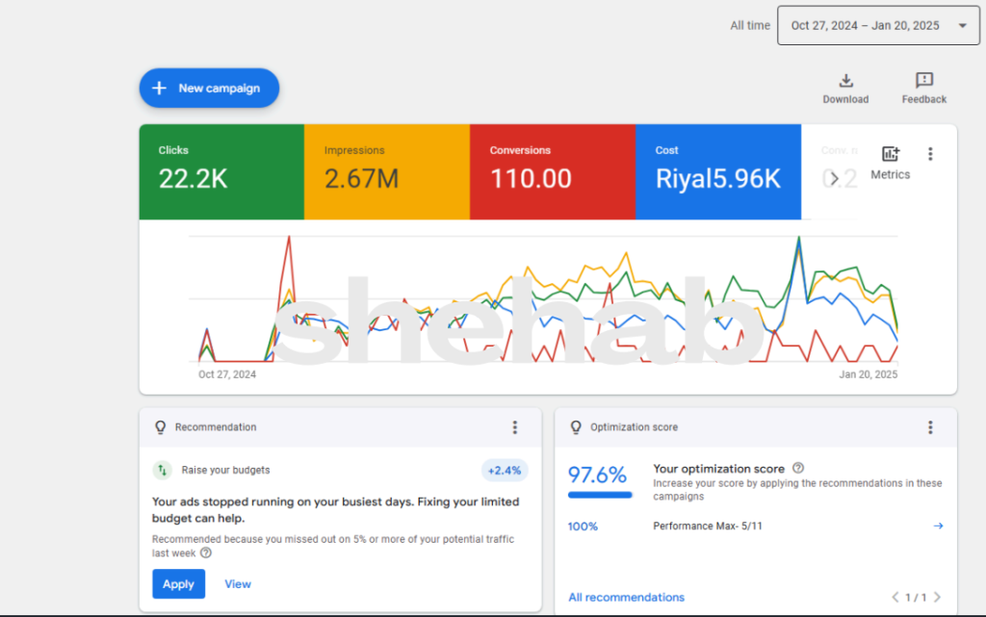The height and width of the screenshot is (617, 986).
Task: Open the Recommendation card's three-dot menu
Action: (515, 427)
